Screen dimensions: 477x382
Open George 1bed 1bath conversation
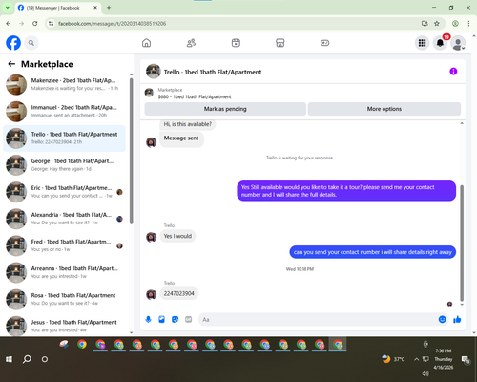[64, 165]
